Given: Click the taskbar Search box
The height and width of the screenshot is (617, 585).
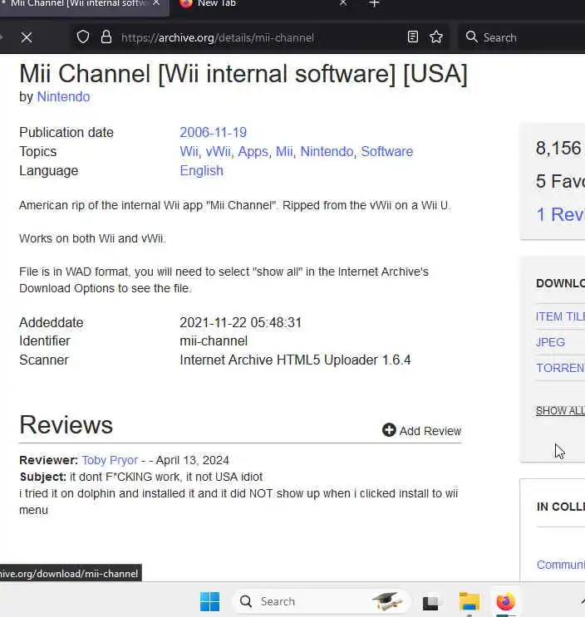Looking at the screenshot, I should pos(321,601).
